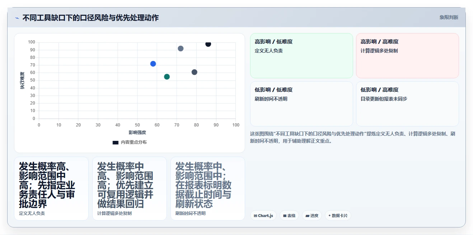The width and height of the screenshot is (473, 235).
Task: Click 定义无人负责 in green quadrant
Action: (x=269, y=51)
